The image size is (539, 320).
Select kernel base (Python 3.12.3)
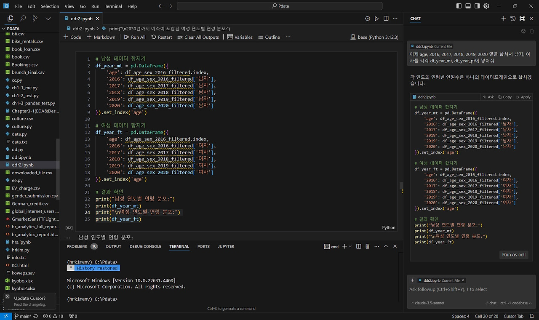click(374, 37)
